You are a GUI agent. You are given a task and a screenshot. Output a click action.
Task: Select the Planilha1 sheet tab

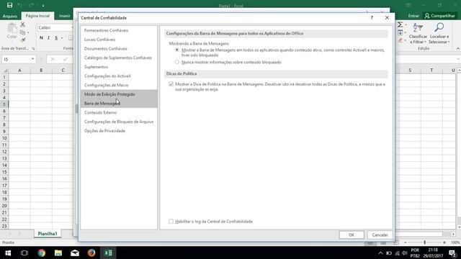[x=48, y=234]
